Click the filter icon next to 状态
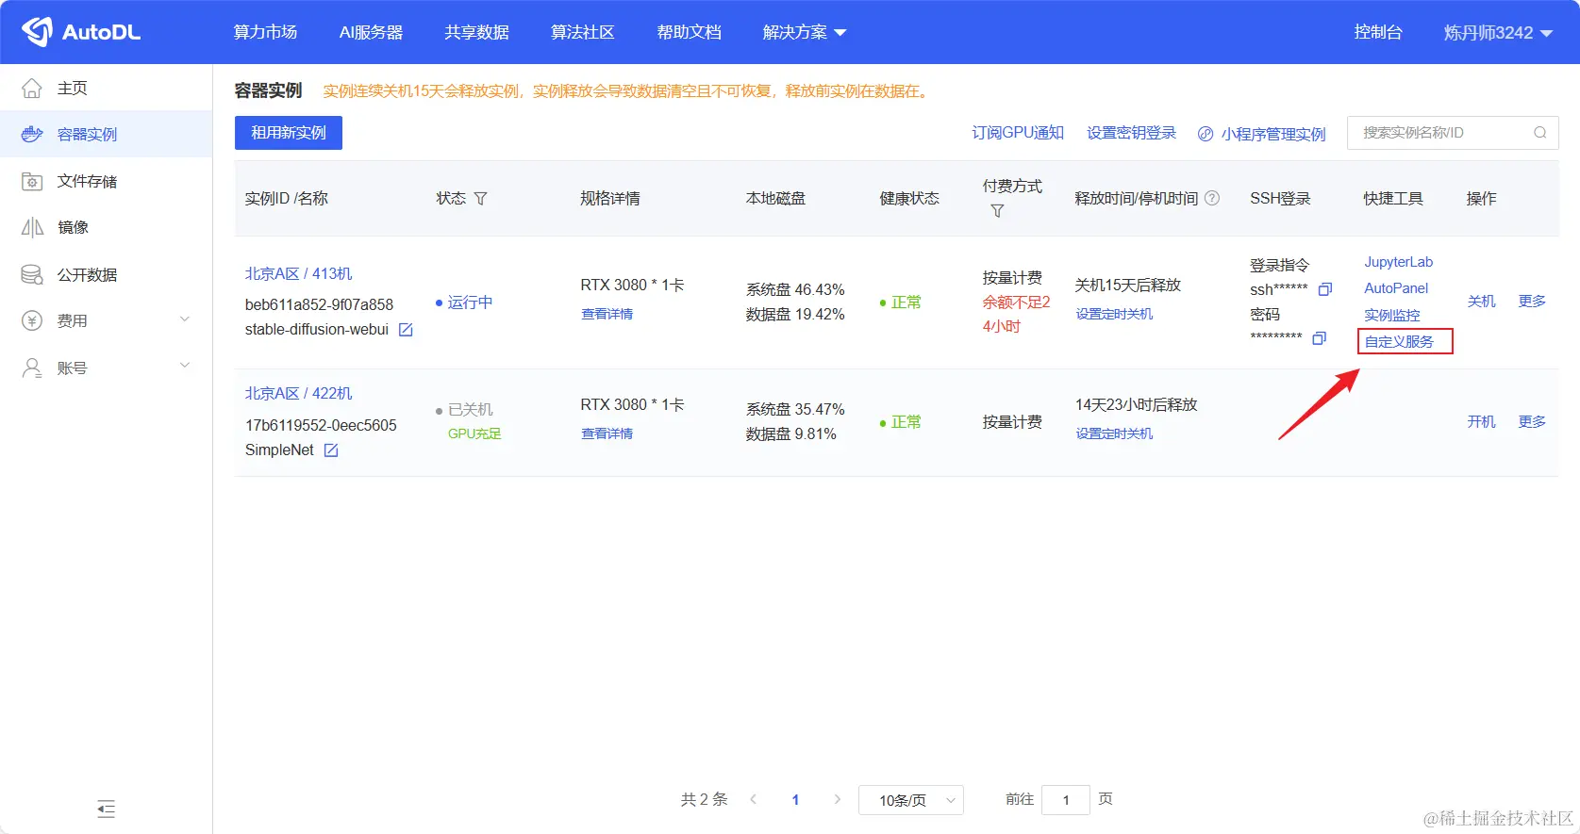Screen dimensions: 1580x834 [481, 199]
